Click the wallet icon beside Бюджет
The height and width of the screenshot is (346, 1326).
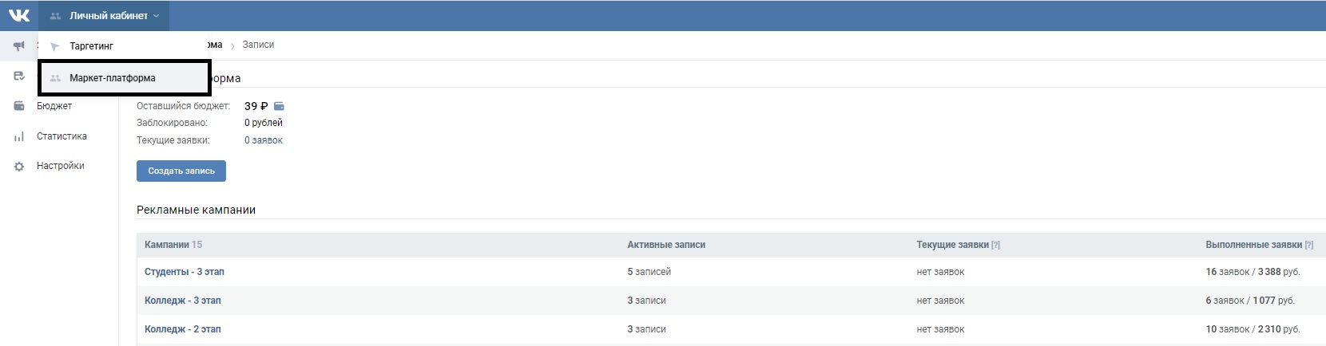19,106
